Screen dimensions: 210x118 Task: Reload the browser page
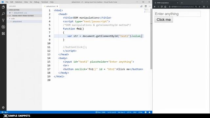point(162,7)
